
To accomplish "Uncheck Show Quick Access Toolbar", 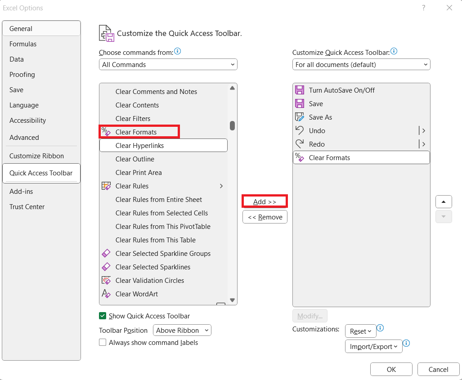I will [103, 316].
